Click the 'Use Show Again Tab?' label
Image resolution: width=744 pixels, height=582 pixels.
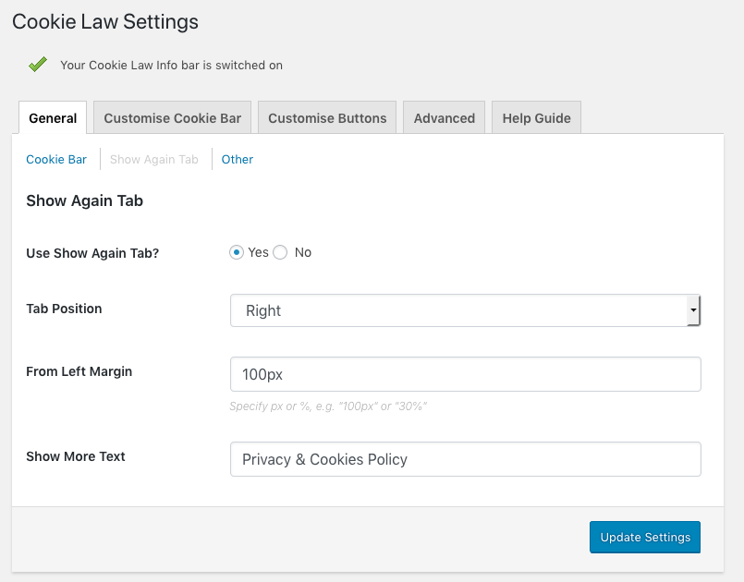pyautogui.click(x=92, y=253)
